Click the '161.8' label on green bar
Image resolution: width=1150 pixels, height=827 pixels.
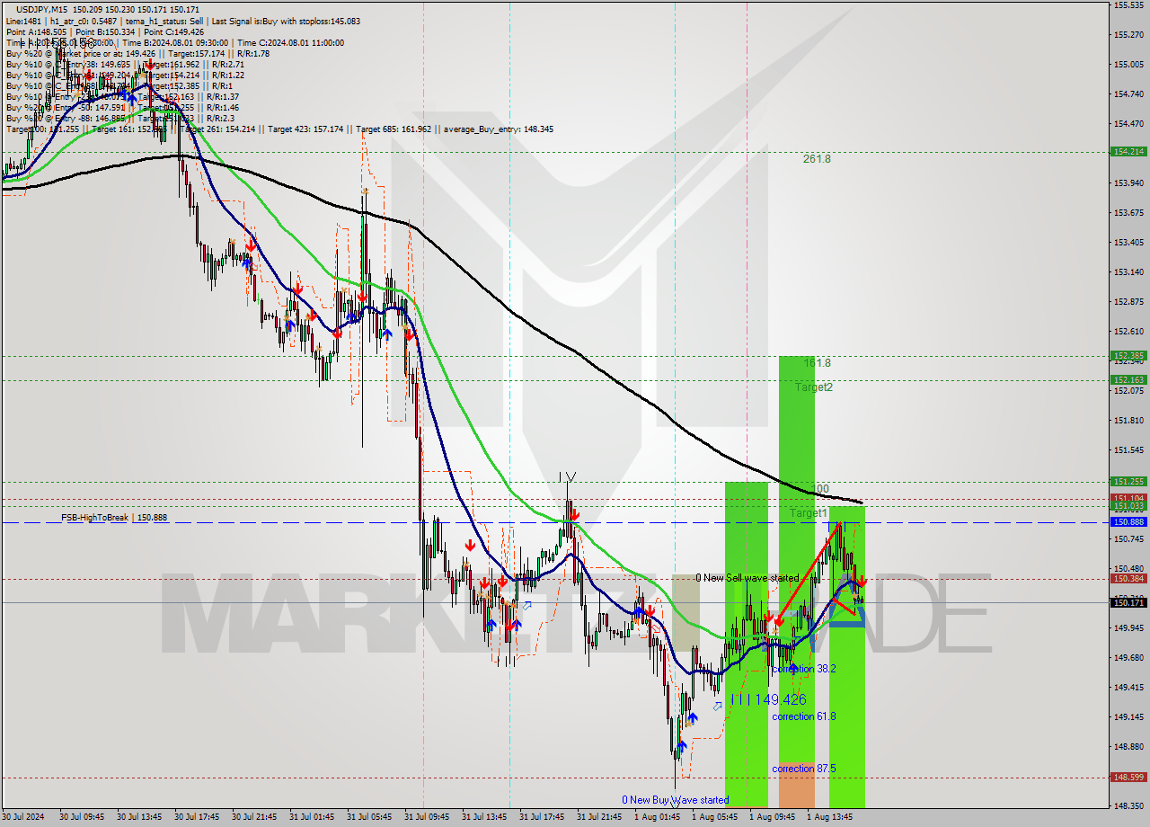[x=817, y=363]
